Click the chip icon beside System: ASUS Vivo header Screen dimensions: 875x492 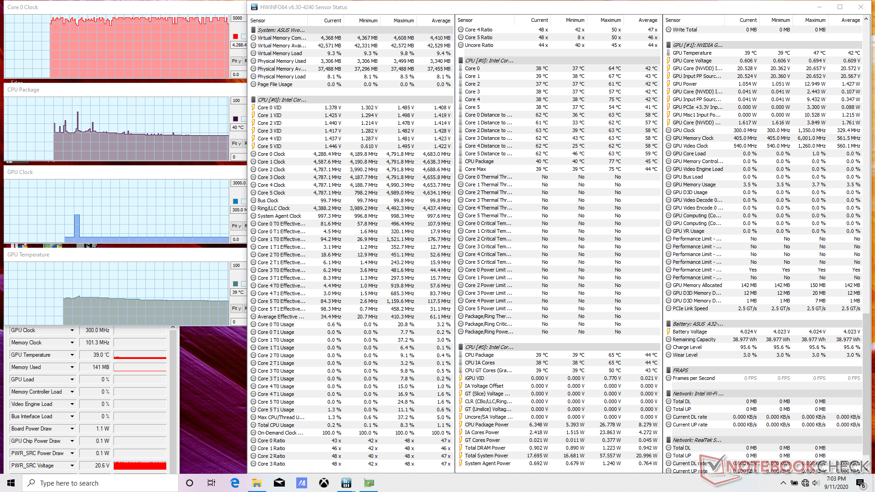click(x=253, y=30)
